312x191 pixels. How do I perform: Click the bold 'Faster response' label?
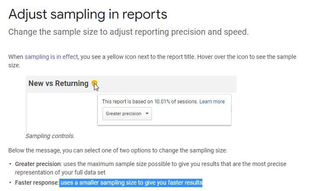37,183
